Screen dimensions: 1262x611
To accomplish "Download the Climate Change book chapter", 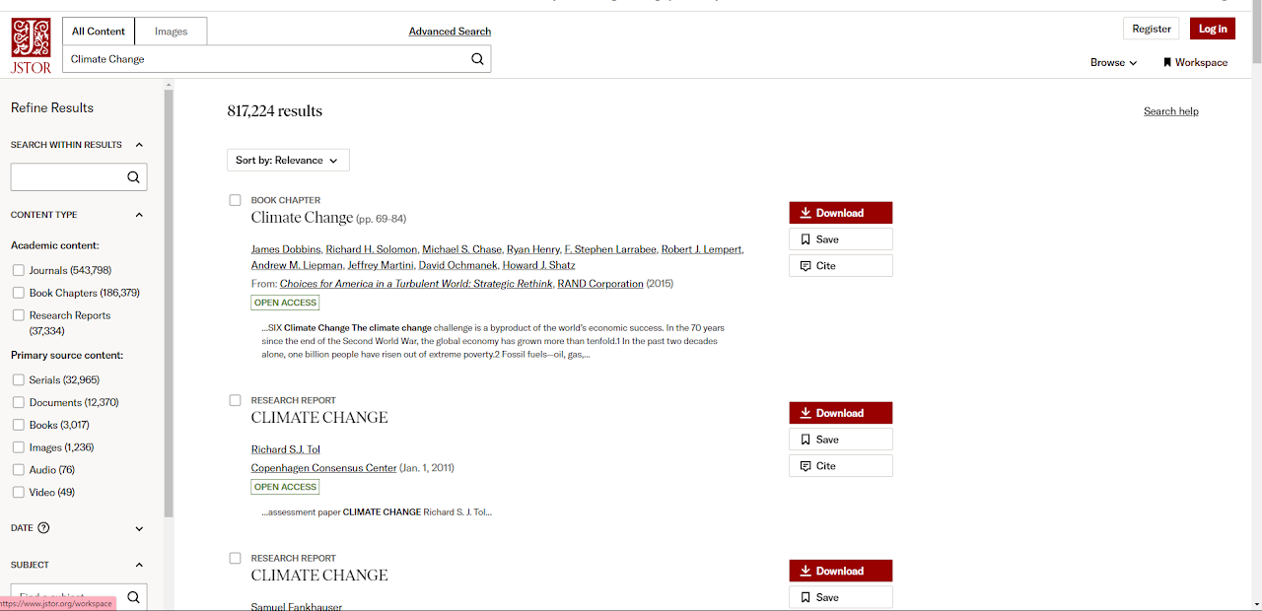I will click(x=841, y=213).
